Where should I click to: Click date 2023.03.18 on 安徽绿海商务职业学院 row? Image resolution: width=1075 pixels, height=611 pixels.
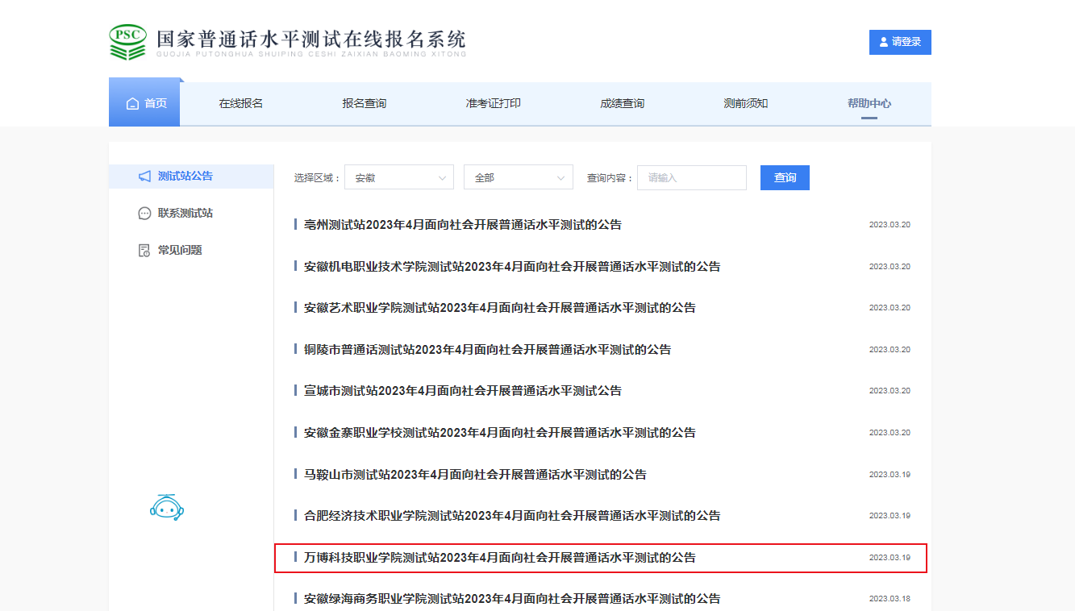(x=890, y=599)
